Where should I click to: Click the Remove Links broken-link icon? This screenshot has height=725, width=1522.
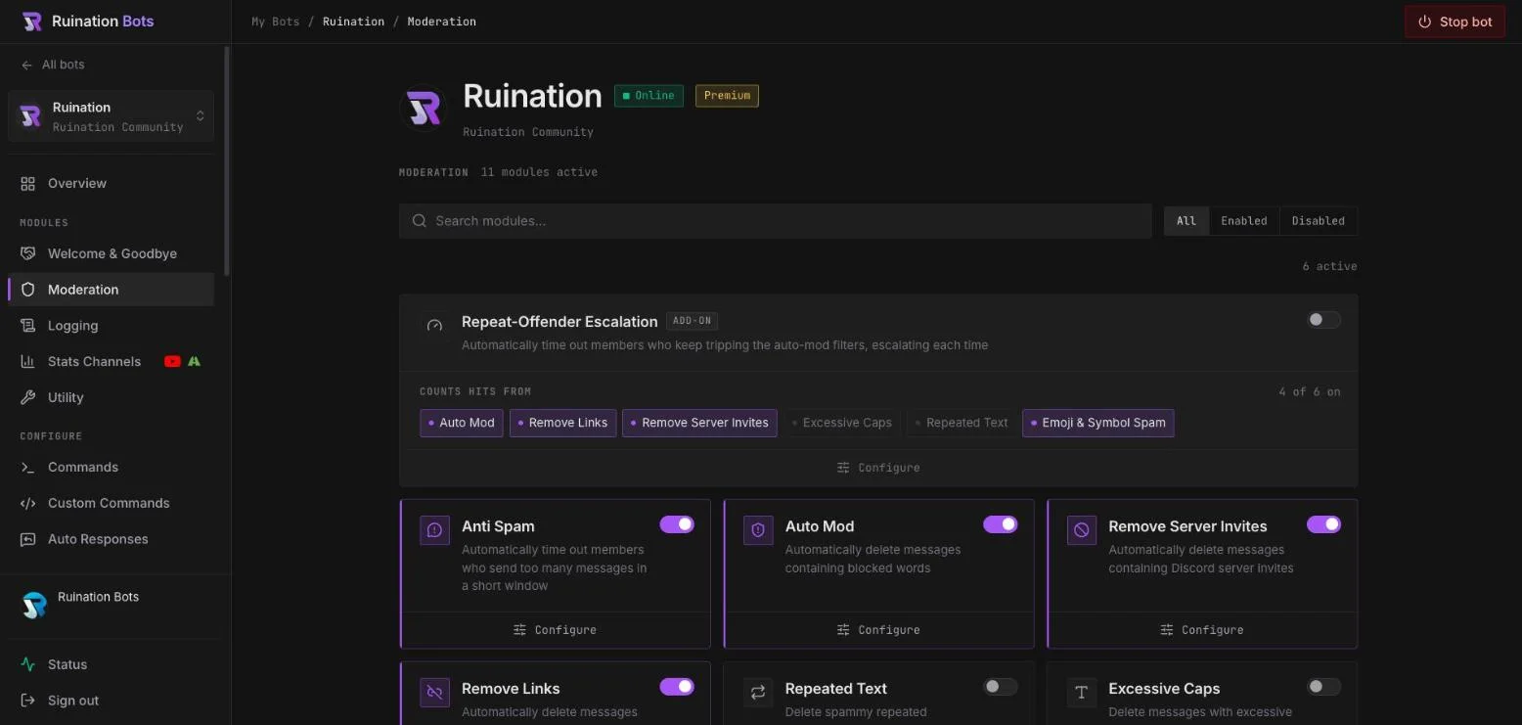[434, 693]
